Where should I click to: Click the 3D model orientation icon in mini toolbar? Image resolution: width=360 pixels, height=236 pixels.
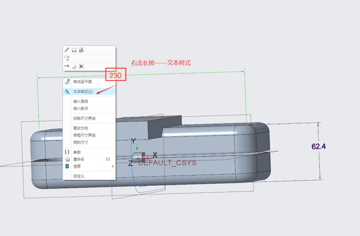(81, 50)
